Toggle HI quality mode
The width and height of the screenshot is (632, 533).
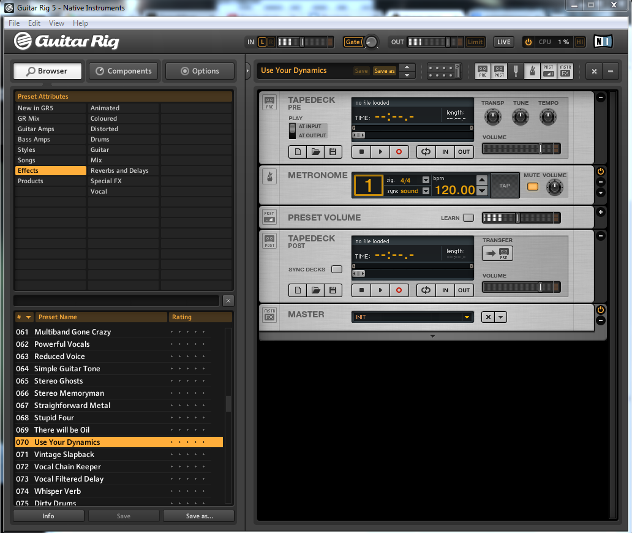pyautogui.click(x=579, y=42)
